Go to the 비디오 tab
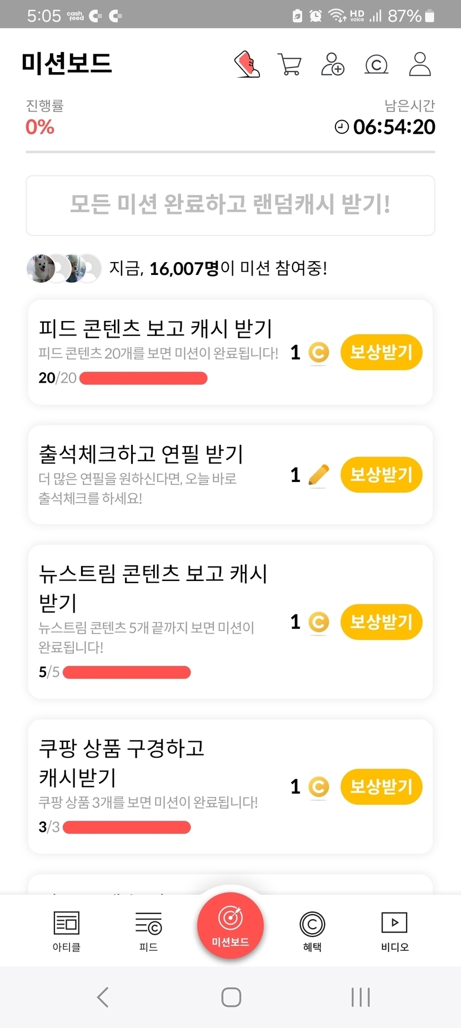Viewport: 461px width, 1028px height. tap(394, 931)
